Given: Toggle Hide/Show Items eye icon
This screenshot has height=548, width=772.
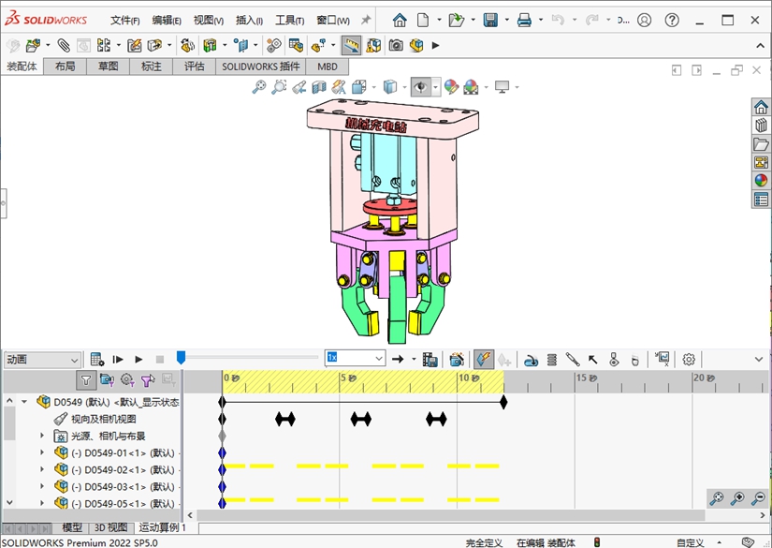Looking at the screenshot, I should [x=422, y=87].
